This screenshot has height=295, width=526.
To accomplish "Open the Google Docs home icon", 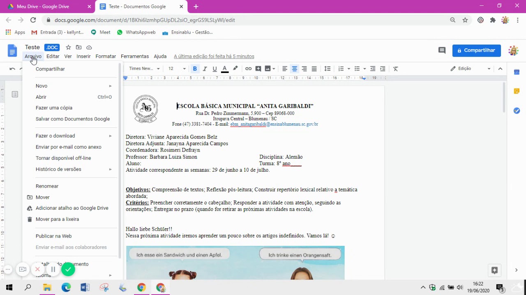I will coord(12,51).
